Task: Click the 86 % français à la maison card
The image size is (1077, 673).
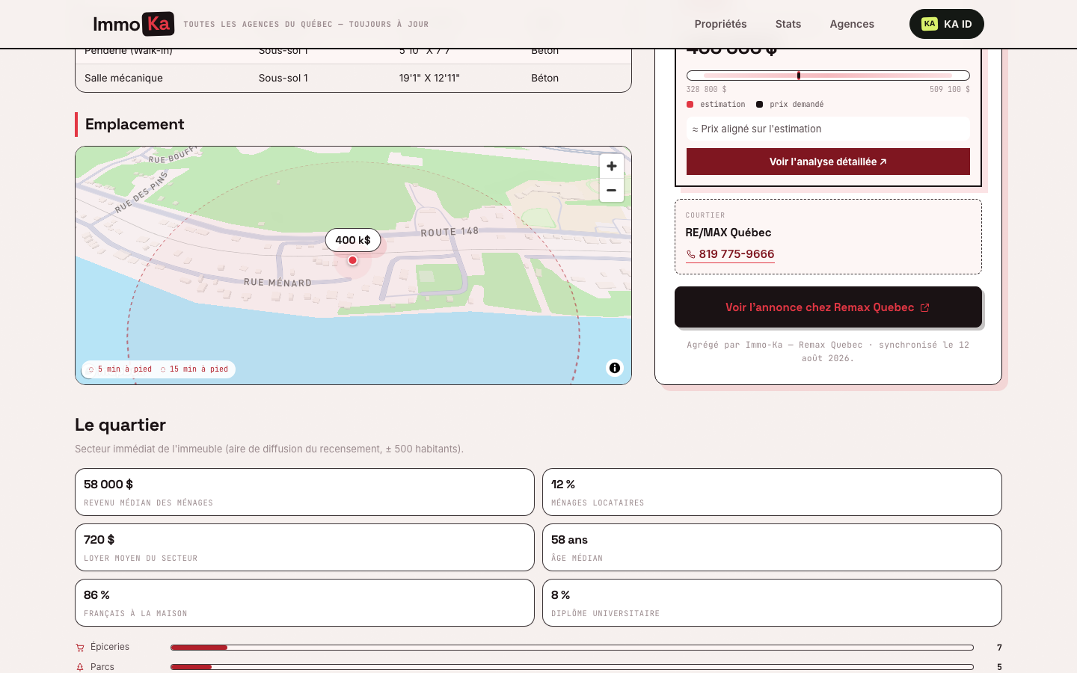Action: coord(304,603)
